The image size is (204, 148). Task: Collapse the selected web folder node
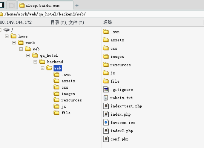pos(42,68)
